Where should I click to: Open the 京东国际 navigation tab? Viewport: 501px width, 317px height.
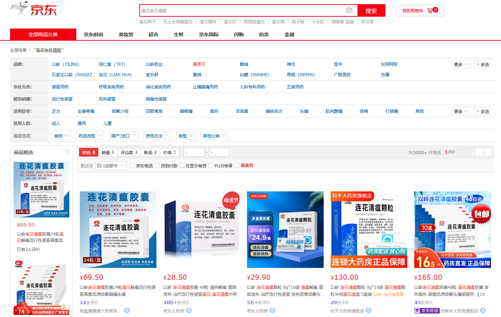[x=209, y=34]
